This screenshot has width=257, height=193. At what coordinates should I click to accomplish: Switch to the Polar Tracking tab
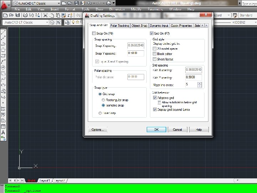click(120, 26)
